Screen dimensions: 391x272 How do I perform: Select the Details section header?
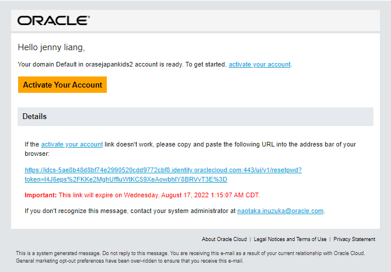coord(34,116)
